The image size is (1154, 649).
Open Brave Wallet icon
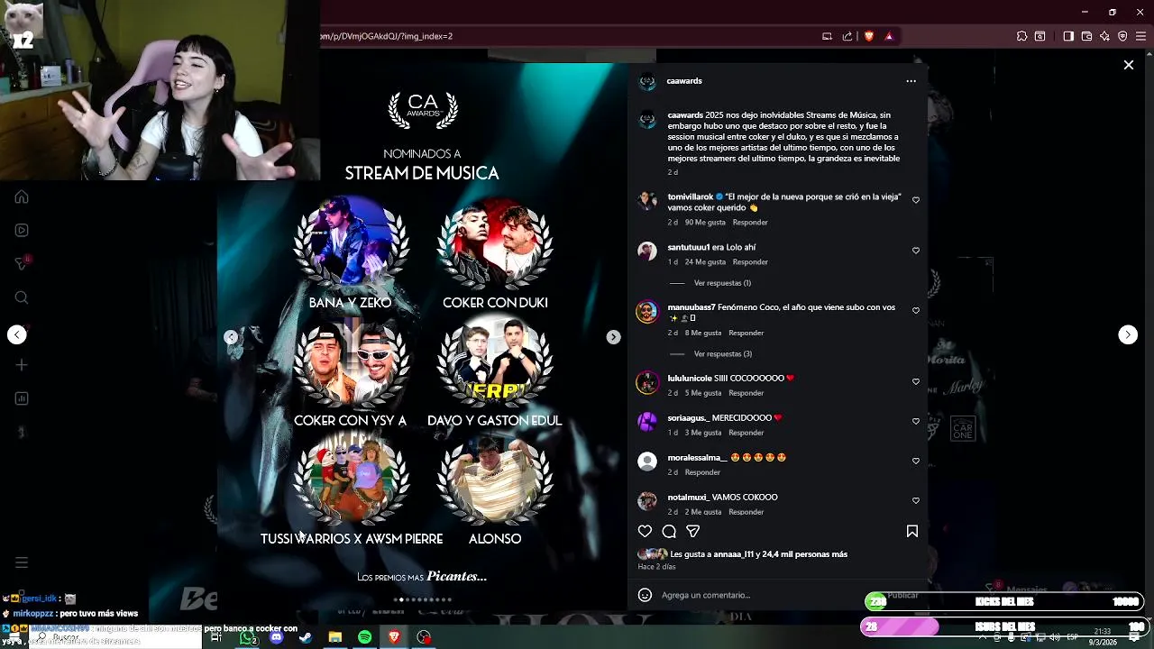click(x=1086, y=36)
